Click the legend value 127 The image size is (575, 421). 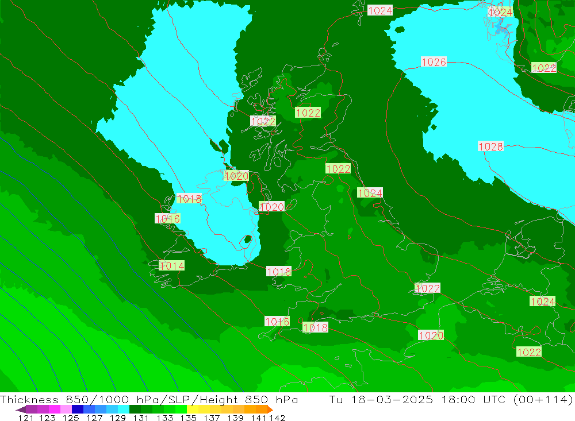(94, 418)
